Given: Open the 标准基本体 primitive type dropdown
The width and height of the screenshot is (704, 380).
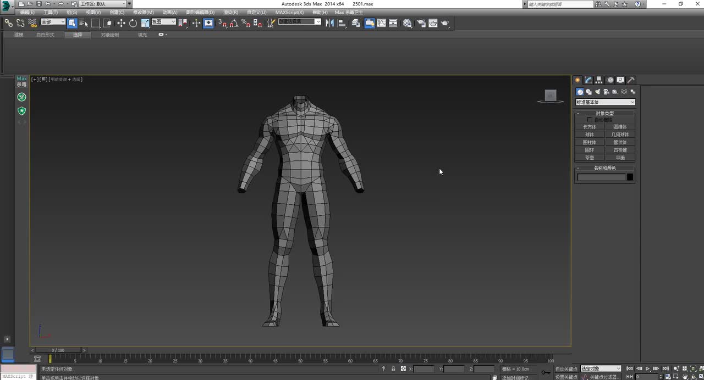Looking at the screenshot, I should pos(605,102).
